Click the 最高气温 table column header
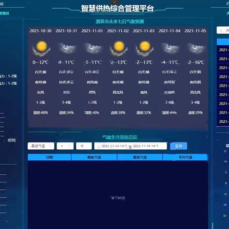Screen dimensions: 229x229 (x=140, y=157)
